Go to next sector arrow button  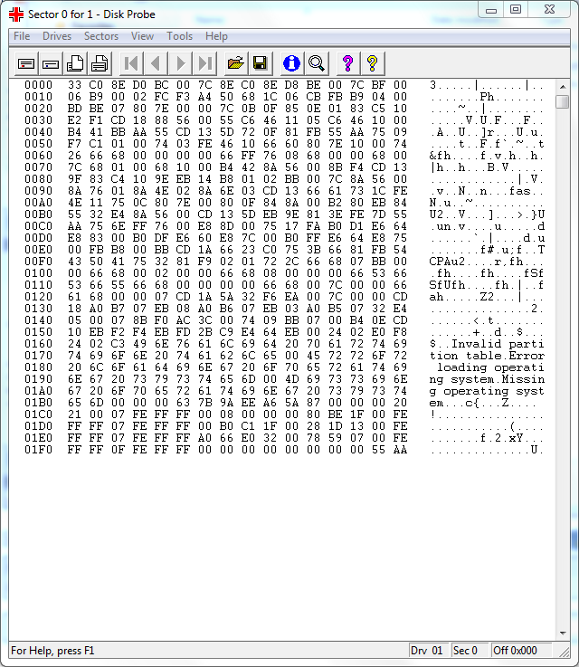pyautogui.click(x=181, y=64)
